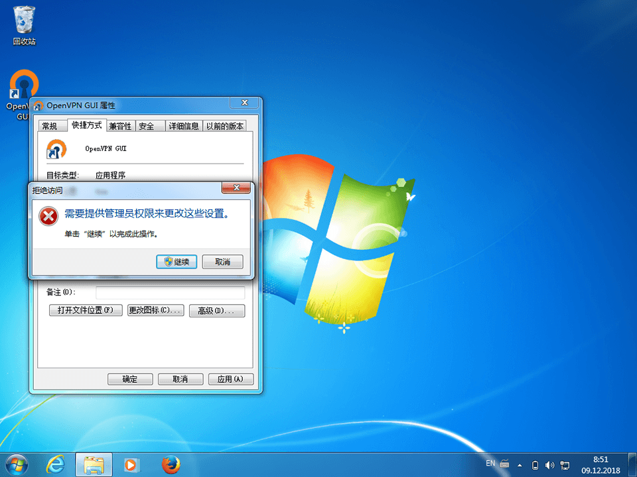Open the Recycle Bin desktop icon
This screenshot has height=477, width=637.
[x=25, y=25]
